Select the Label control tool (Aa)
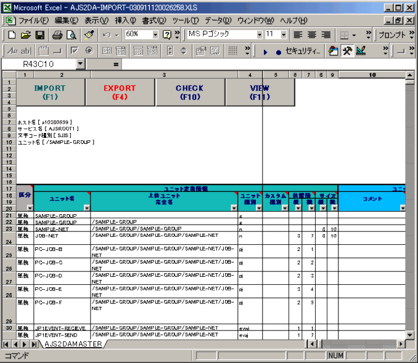Viewport: 418px width, 363px height. coord(12,50)
